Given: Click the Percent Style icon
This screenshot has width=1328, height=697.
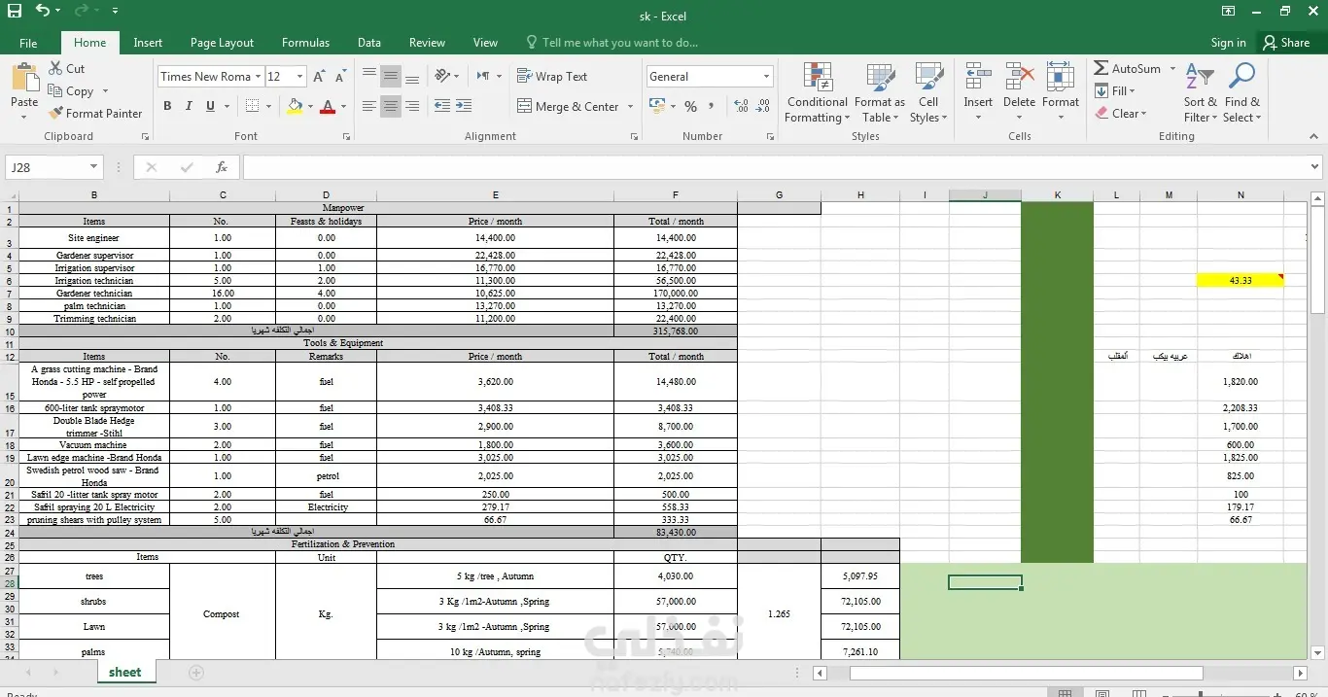Looking at the screenshot, I should click(690, 106).
